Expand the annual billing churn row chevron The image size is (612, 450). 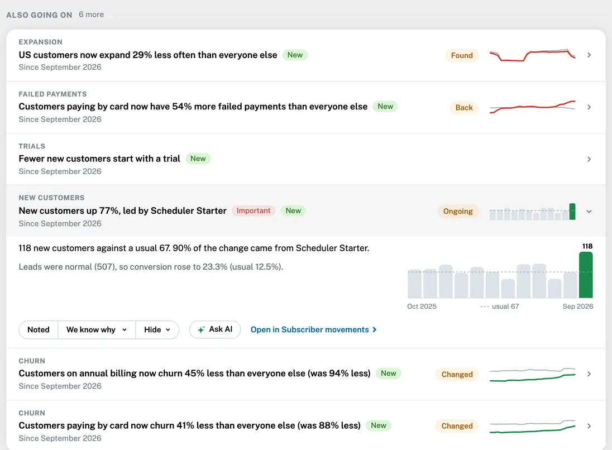coord(589,374)
